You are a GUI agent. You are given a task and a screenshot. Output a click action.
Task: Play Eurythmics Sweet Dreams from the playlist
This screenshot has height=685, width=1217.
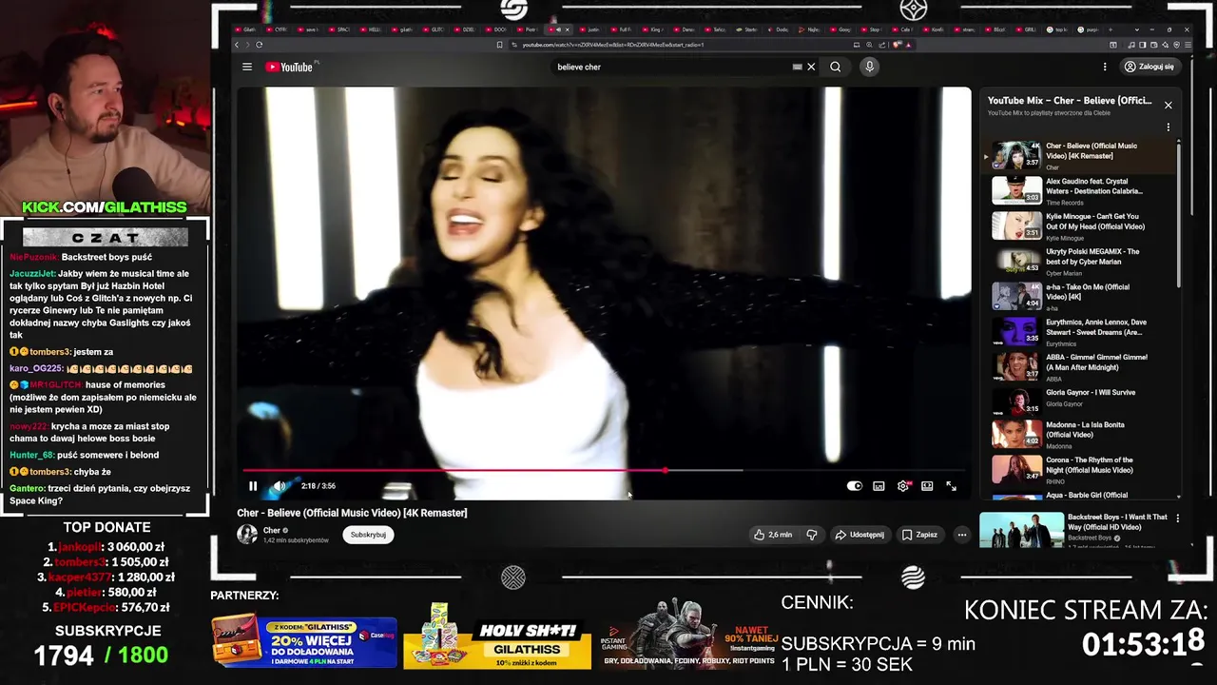point(1079,331)
